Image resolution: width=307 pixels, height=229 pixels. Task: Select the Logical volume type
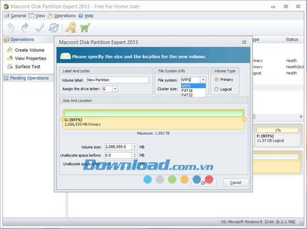coord(217,89)
